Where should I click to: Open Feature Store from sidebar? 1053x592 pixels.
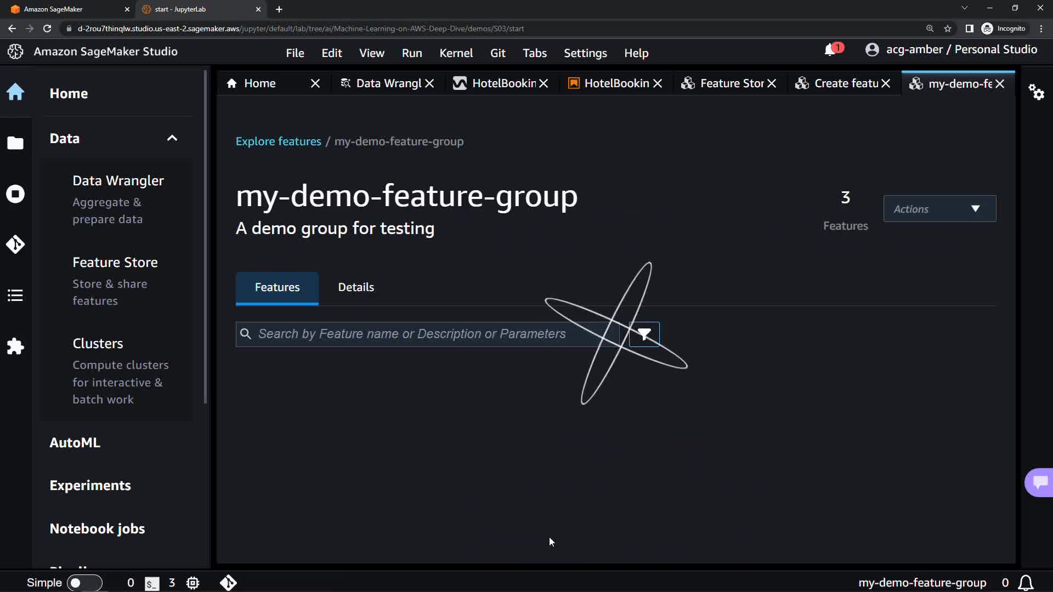click(x=115, y=263)
